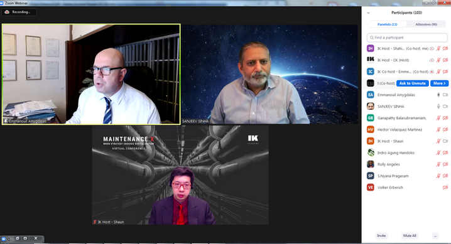This screenshot has width=451, height=244.
Task: Click the red Recording cloud icon
Action: [7, 12]
